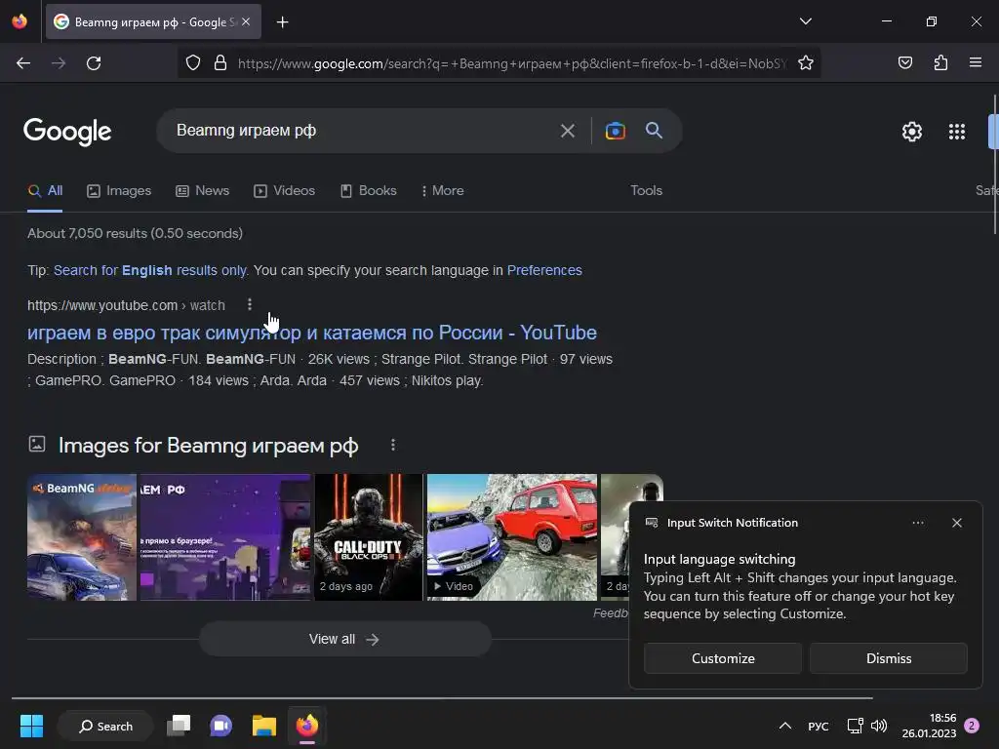Image resolution: width=999 pixels, height=749 pixels.
Task: Click Search for English results only link
Action: point(150,270)
